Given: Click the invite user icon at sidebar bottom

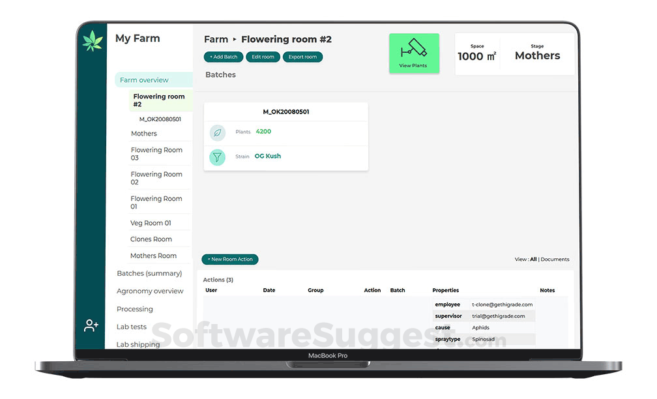Looking at the screenshot, I should 91,325.
